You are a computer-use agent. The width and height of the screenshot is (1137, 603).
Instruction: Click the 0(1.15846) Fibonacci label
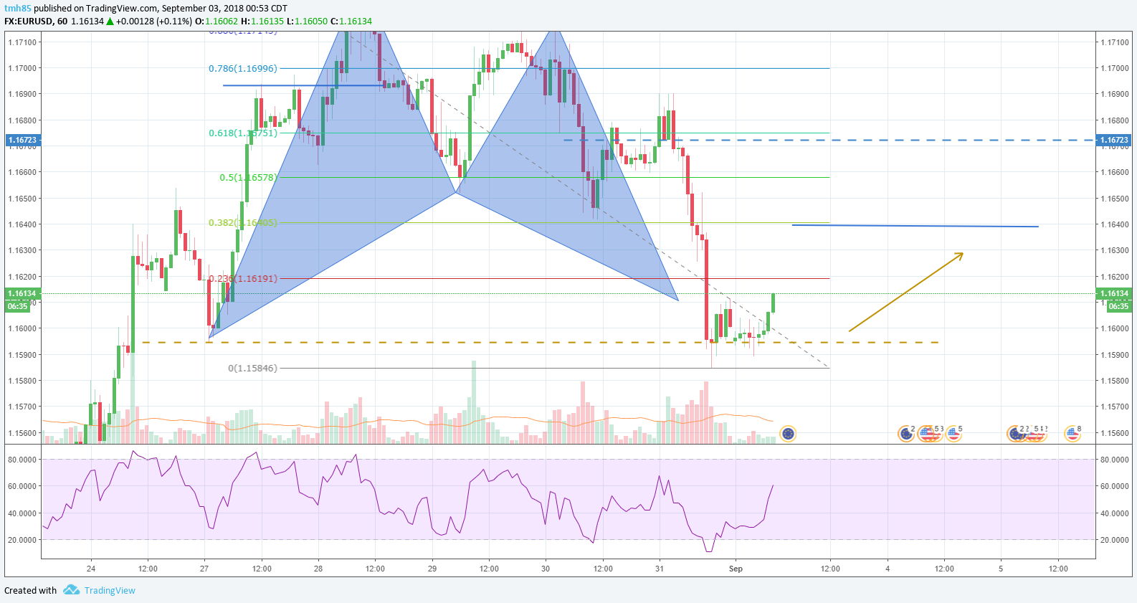coord(252,369)
